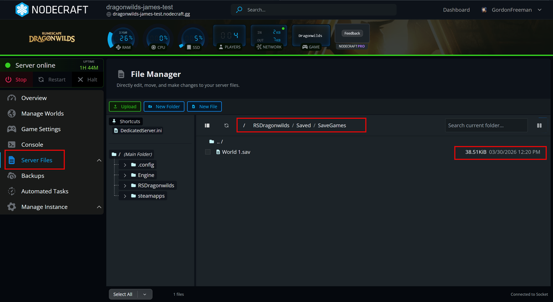
Task: Toggle the column view icon right of search
Action: [539, 126]
